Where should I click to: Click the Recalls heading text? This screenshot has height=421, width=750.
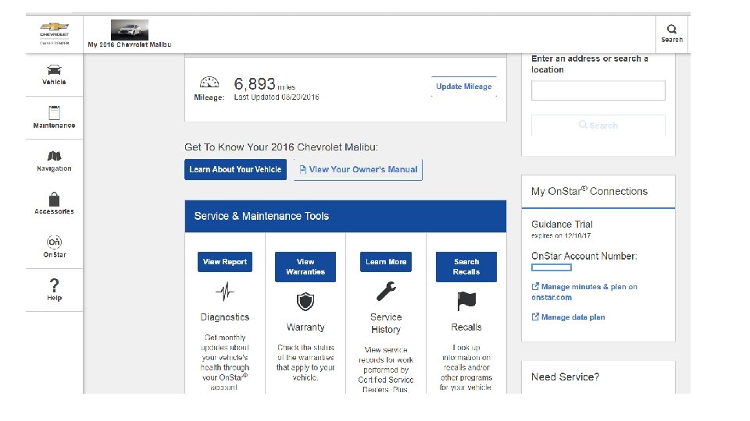(x=466, y=327)
